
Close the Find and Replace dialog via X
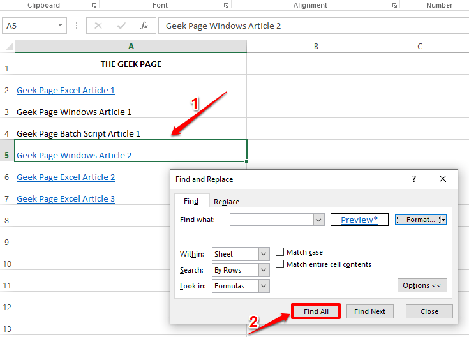coord(443,179)
